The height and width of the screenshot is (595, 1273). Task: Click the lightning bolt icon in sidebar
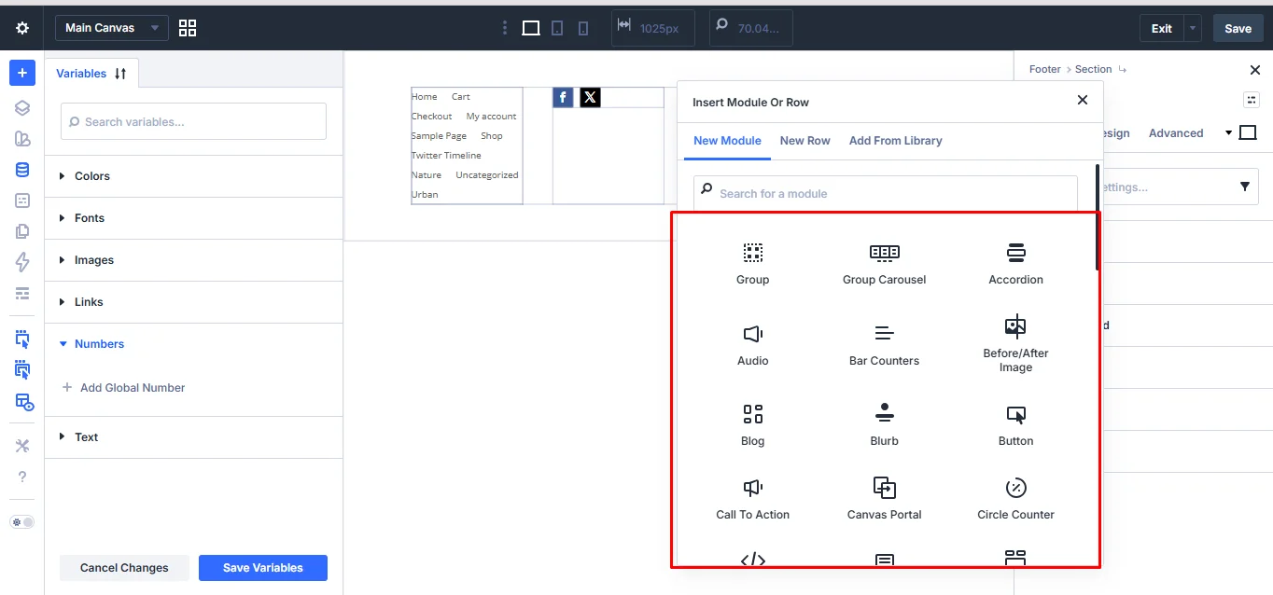[x=22, y=262]
